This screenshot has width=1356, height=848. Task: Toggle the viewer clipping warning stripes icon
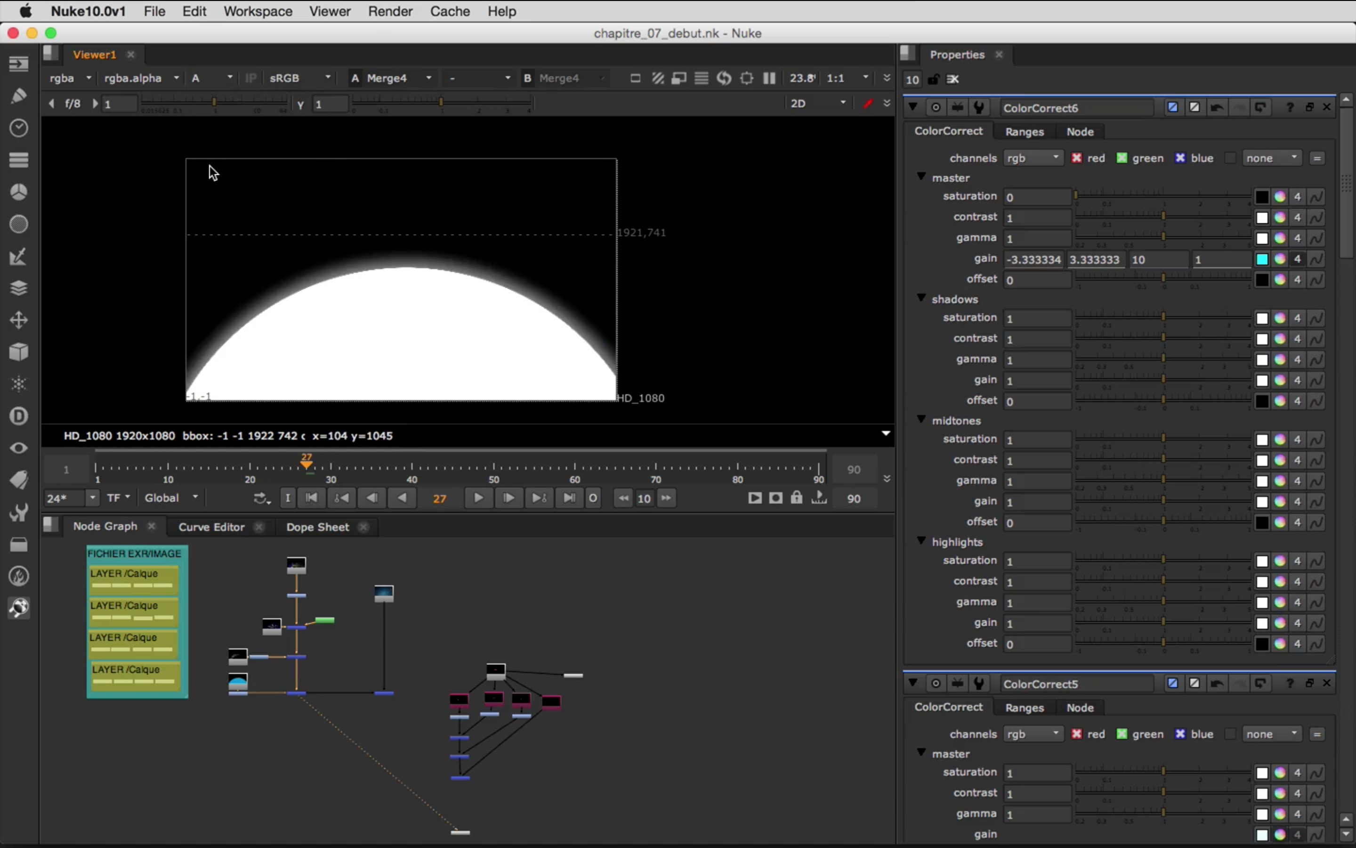pos(658,78)
